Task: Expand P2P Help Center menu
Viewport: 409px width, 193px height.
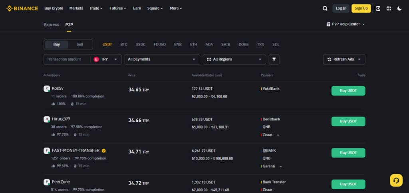Action: 346,24
